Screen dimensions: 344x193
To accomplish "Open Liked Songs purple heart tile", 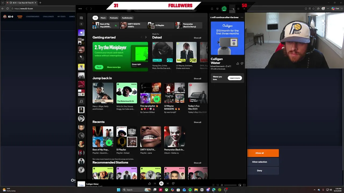I will click(81, 33).
